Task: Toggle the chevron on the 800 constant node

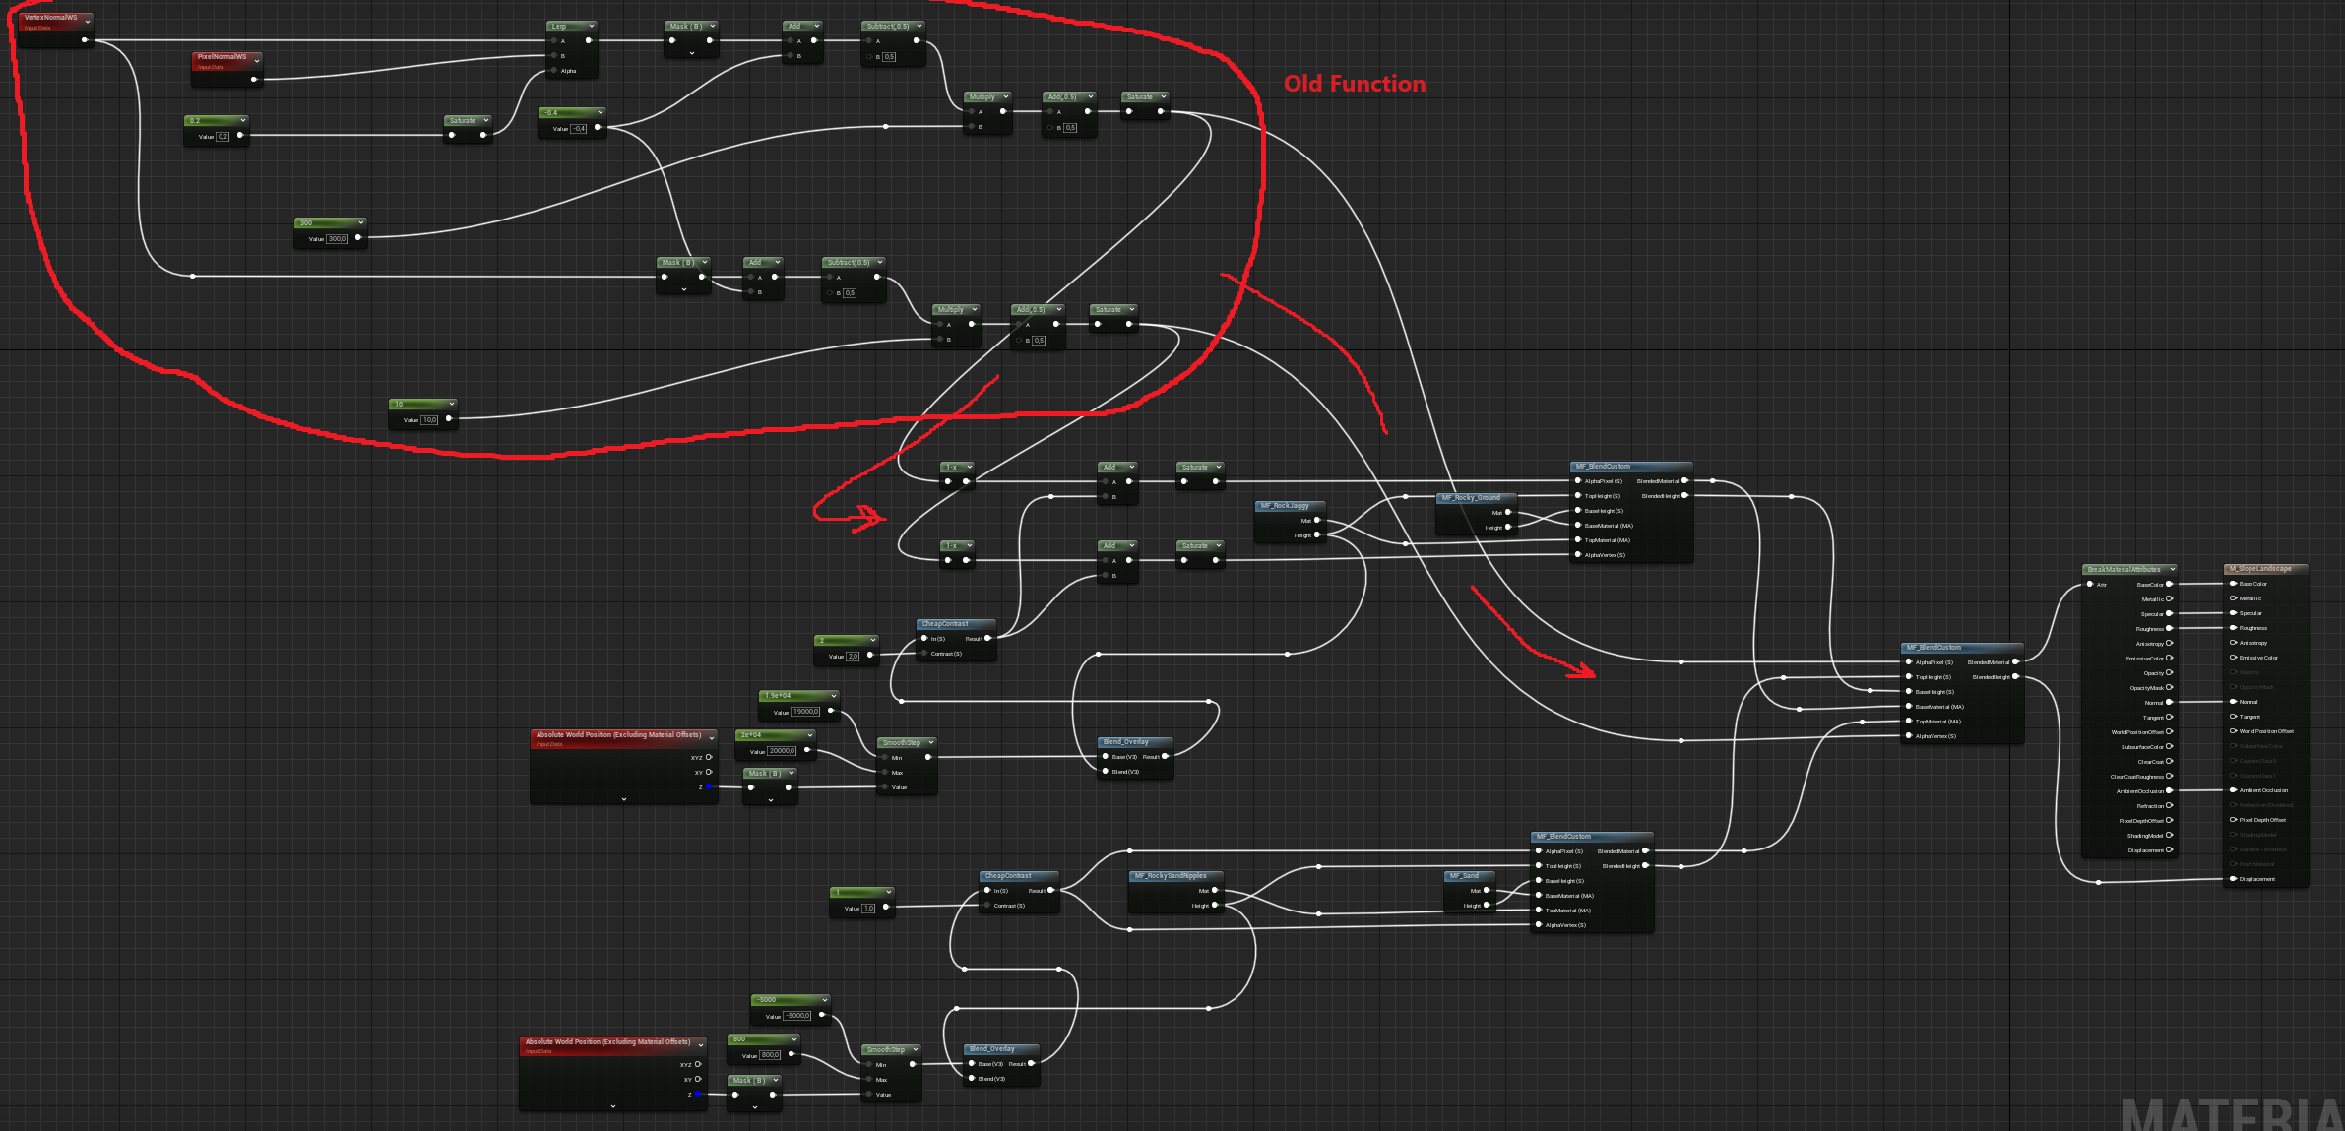Action: (793, 1038)
